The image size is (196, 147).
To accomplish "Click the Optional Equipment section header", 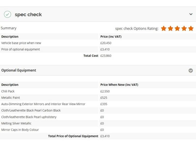I will (98, 70).
